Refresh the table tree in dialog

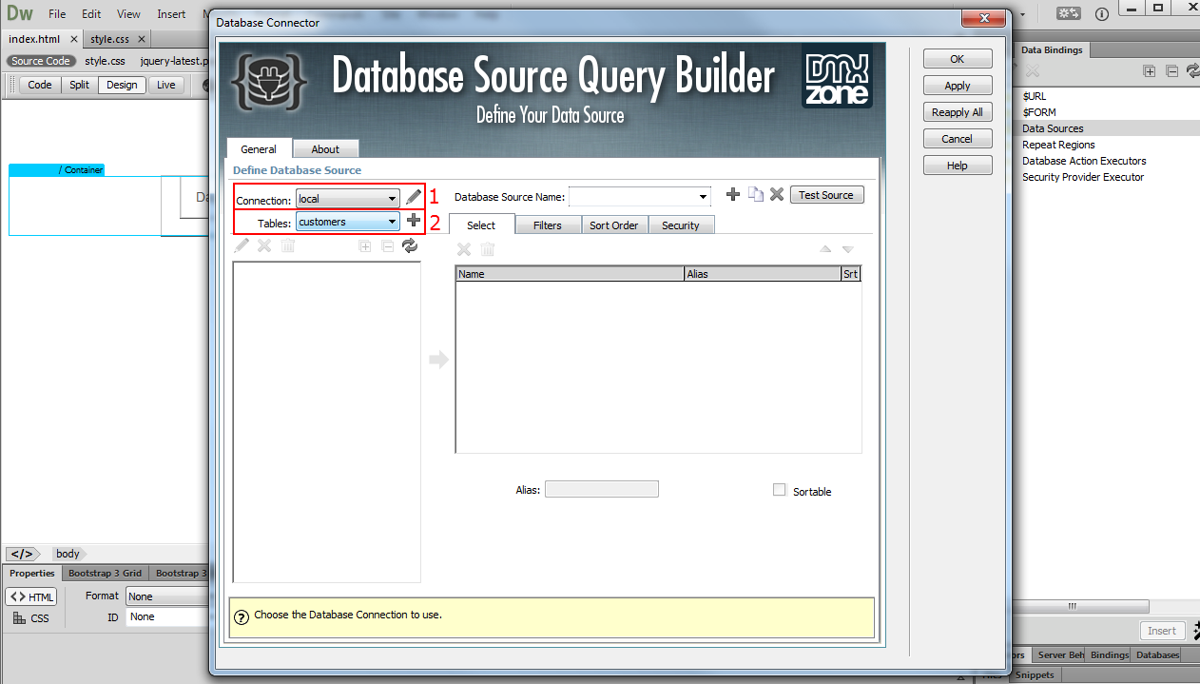click(x=410, y=246)
